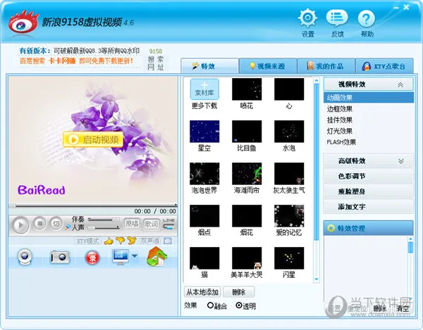Click the 从本地添加 button

202,292
